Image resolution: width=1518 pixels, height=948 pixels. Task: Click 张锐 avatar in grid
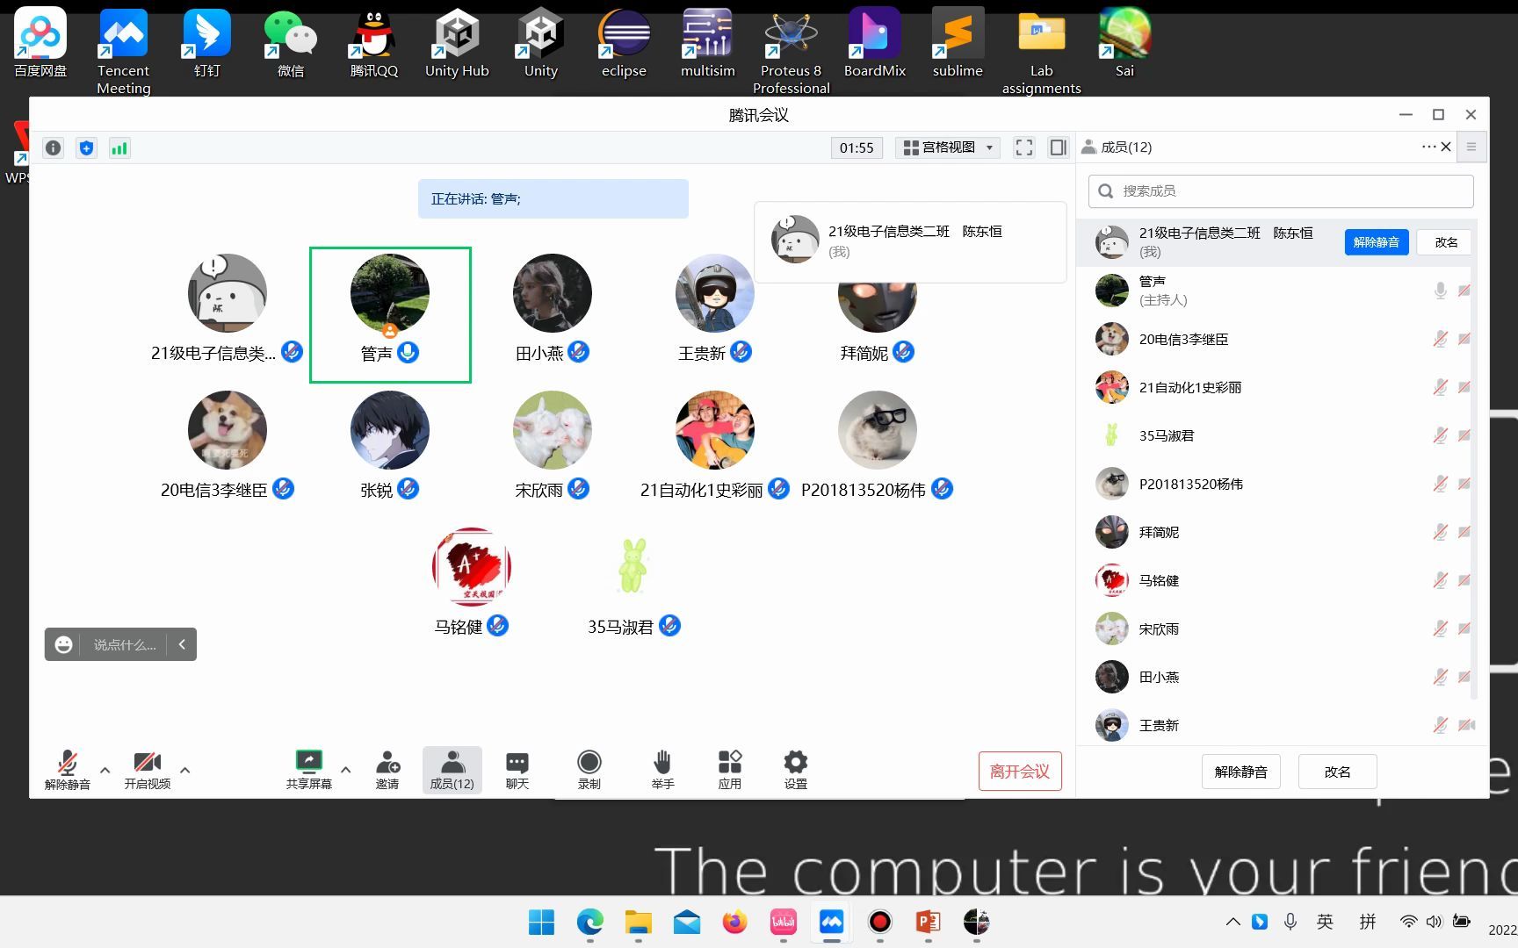pyautogui.click(x=390, y=430)
